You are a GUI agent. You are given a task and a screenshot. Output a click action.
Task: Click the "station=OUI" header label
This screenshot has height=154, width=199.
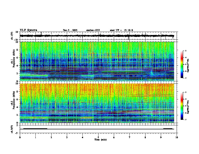pyautogui.click(x=93, y=30)
